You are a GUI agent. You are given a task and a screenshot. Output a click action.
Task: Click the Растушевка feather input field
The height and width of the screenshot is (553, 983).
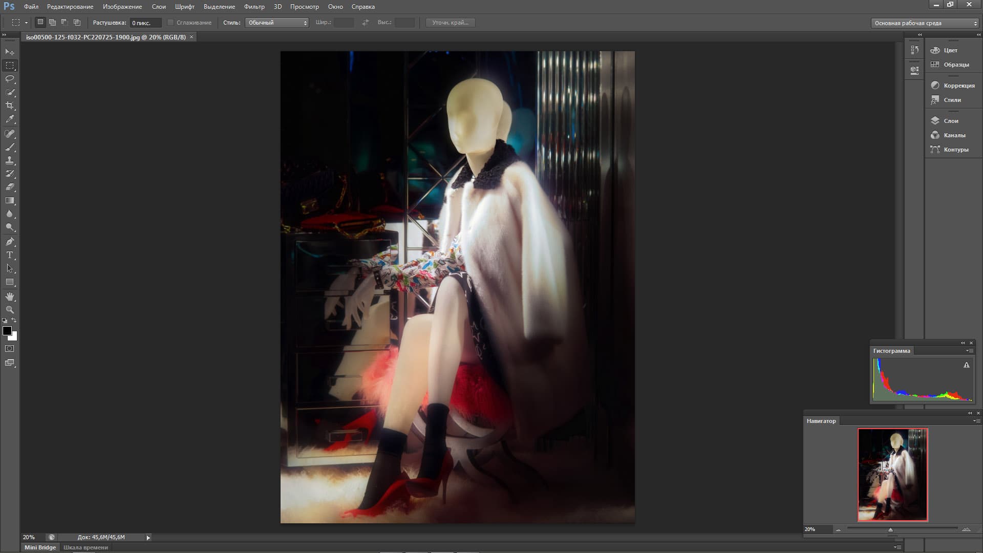click(145, 23)
